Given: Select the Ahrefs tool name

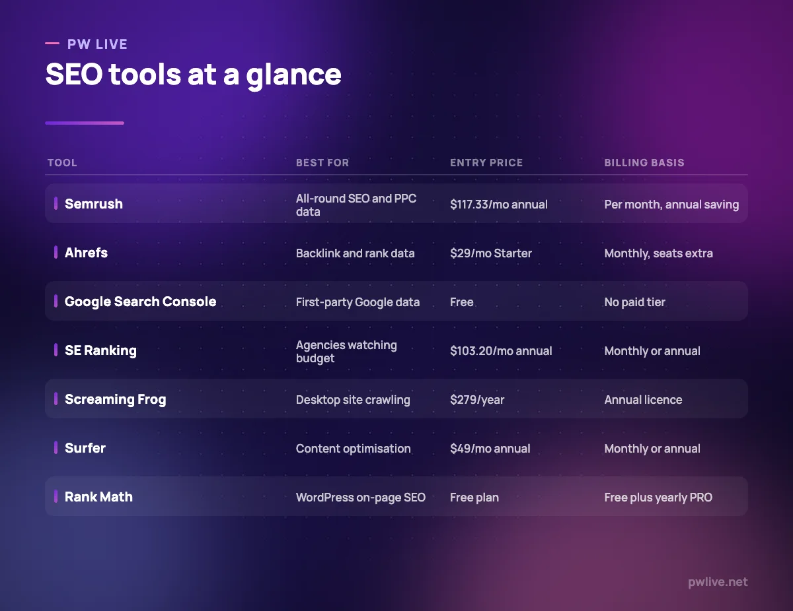Looking at the screenshot, I should coord(86,253).
